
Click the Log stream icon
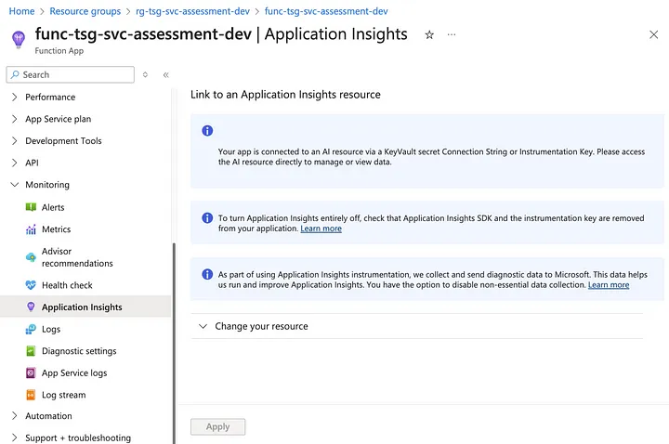tap(31, 395)
